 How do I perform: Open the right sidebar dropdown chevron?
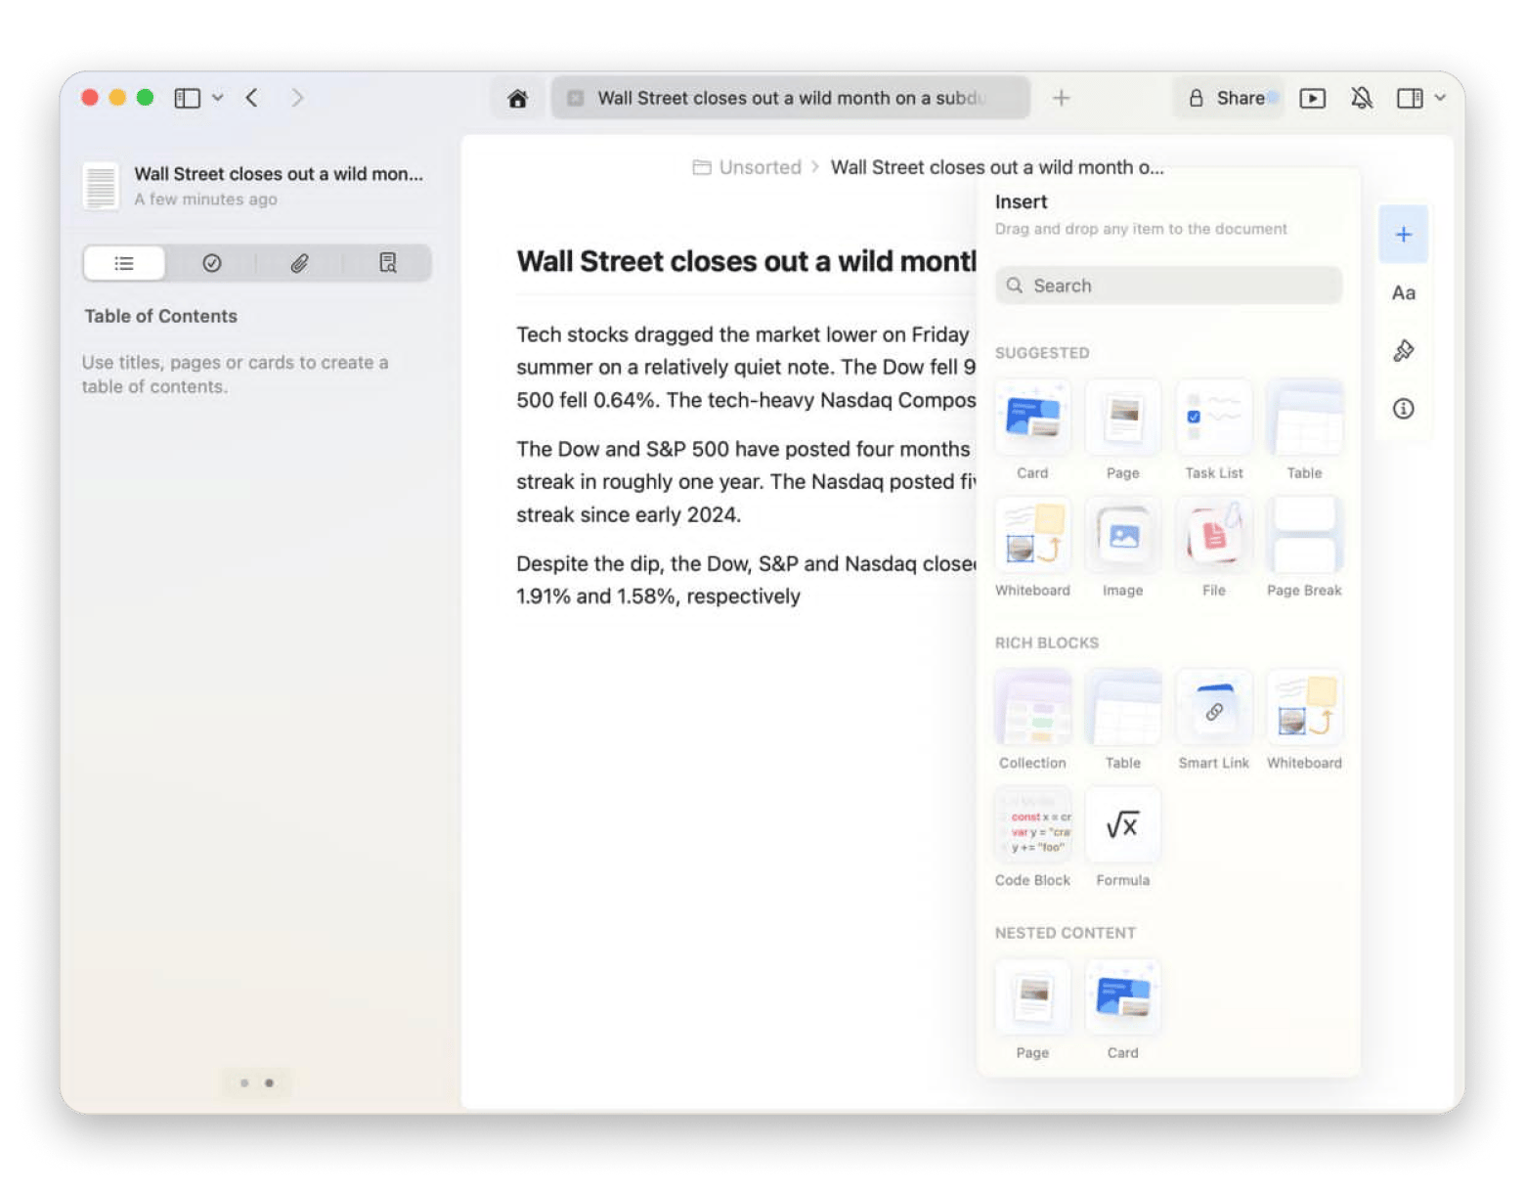(1440, 98)
